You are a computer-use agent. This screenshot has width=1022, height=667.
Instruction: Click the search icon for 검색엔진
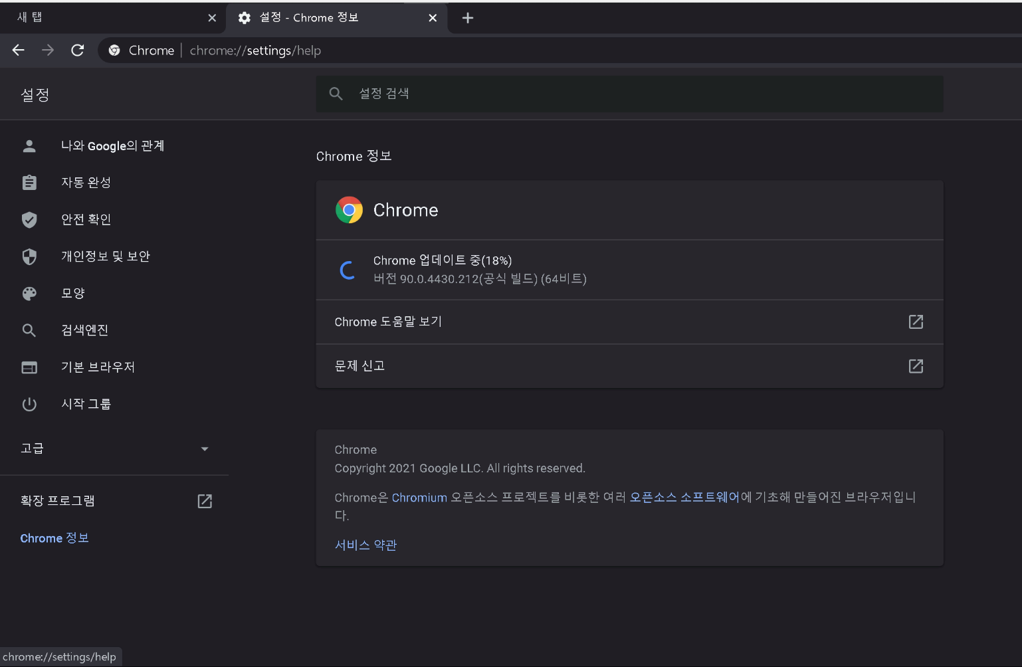[29, 330]
